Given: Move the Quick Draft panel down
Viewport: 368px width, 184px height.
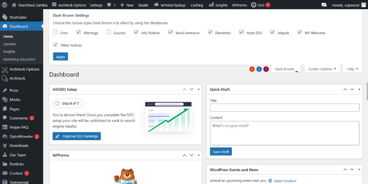Looking at the screenshot, I should coord(352,89).
